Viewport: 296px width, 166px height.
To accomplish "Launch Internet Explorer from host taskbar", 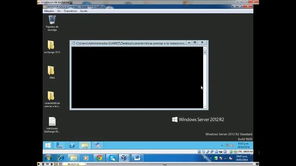I will click(61, 158).
